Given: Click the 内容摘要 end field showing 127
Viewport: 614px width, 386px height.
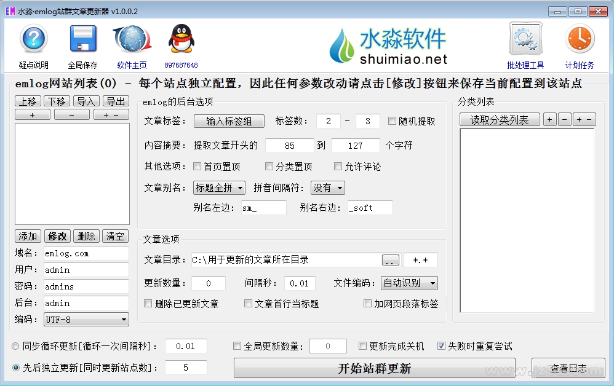Looking at the screenshot, I should [x=356, y=146].
